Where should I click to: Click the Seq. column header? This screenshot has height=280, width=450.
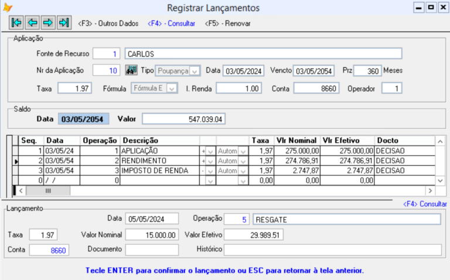[x=30, y=141]
